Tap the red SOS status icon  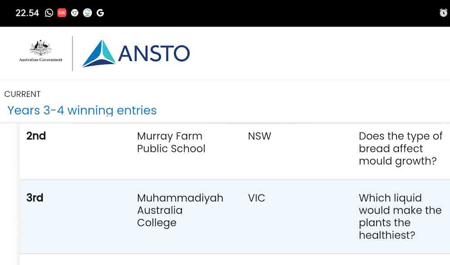coord(62,13)
